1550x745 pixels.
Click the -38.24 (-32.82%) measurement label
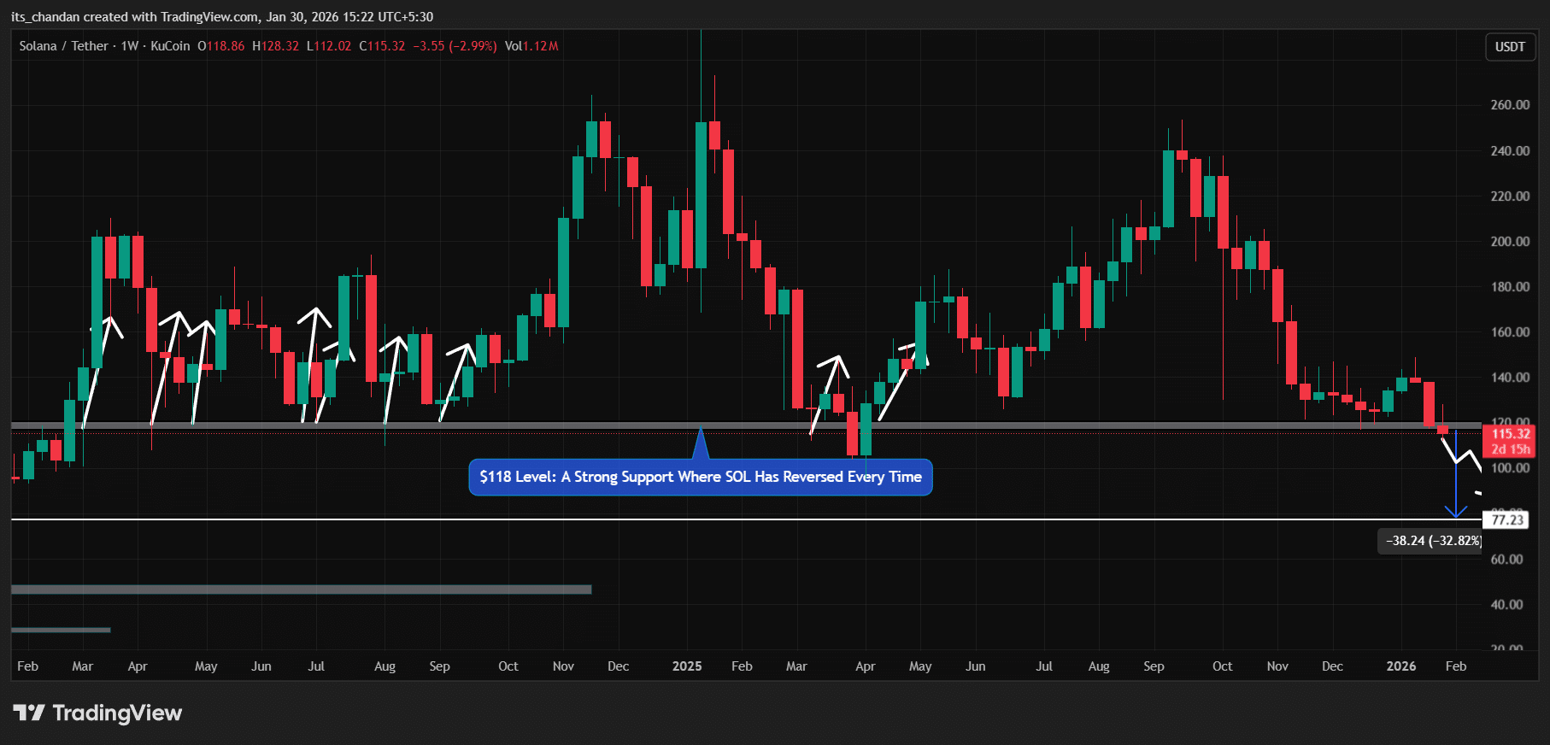click(1432, 541)
